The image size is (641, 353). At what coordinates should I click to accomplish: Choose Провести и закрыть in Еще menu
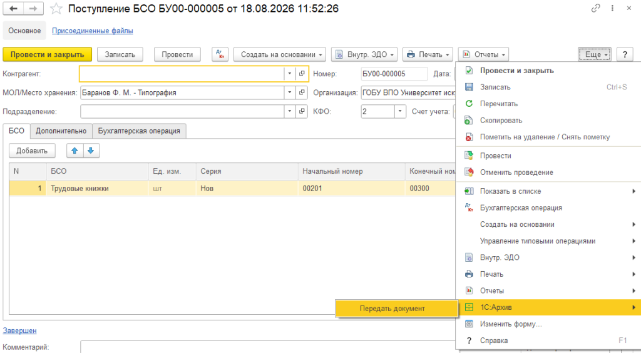click(x=548, y=71)
